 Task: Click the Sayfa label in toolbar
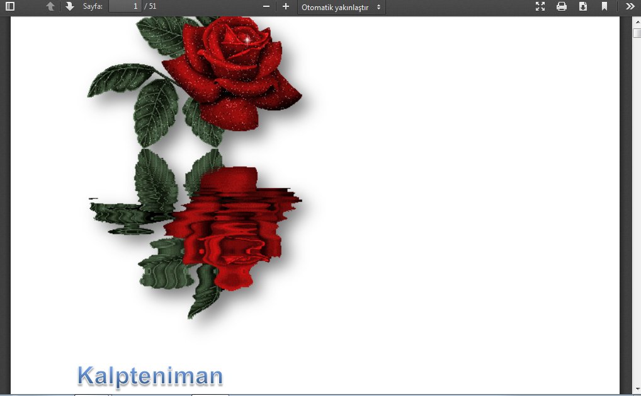(x=93, y=6)
